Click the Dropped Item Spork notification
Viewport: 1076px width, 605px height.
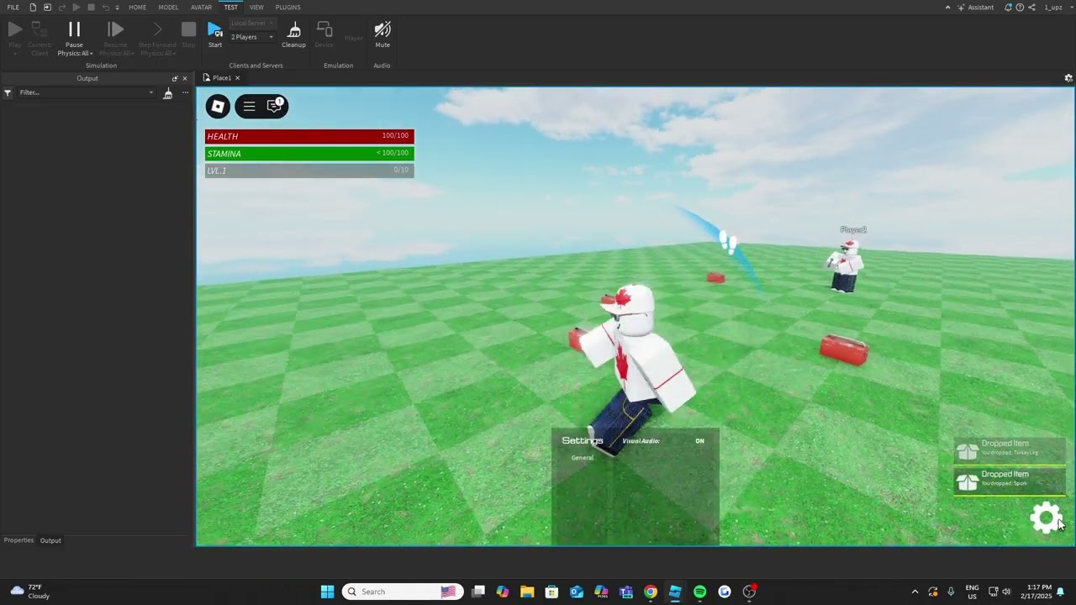tap(1010, 481)
